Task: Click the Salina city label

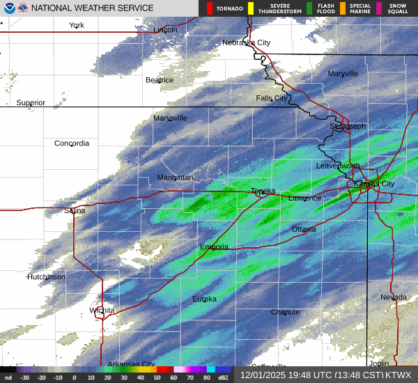Action: [x=75, y=210]
